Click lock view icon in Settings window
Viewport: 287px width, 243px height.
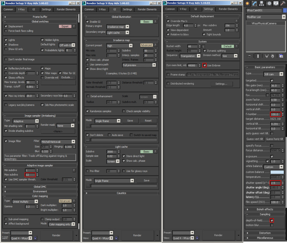click(197, 238)
